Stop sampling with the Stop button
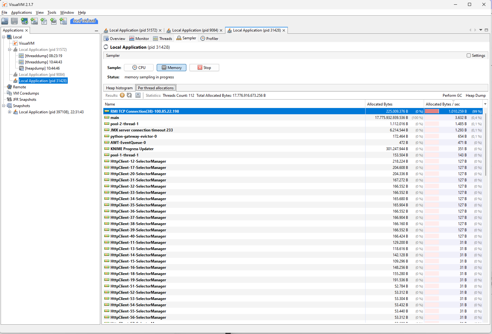The image size is (492, 334). pos(204,67)
